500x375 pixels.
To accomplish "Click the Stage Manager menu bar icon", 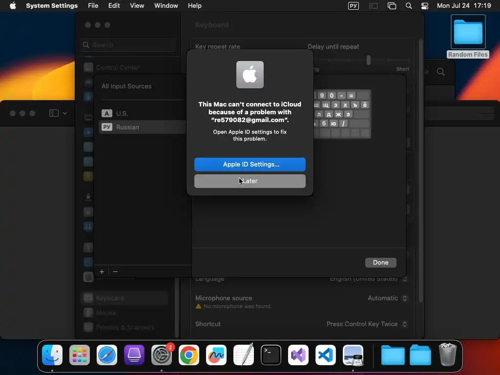I will tap(373, 6).
